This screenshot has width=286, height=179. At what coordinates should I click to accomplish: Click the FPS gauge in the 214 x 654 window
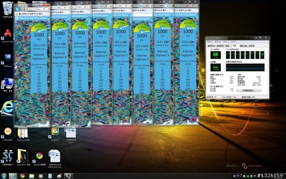tap(142, 28)
